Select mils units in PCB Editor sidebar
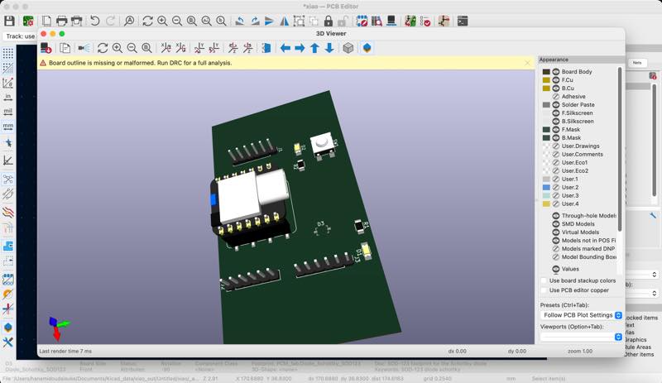The image size is (662, 383). [x=7, y=112]
